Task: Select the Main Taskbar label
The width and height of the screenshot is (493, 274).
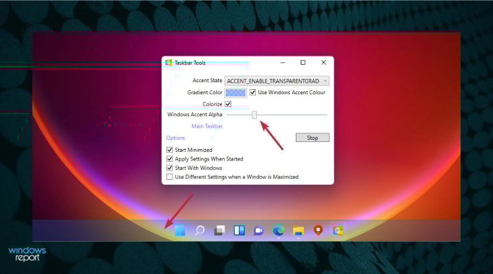Action: pos(207,126)
